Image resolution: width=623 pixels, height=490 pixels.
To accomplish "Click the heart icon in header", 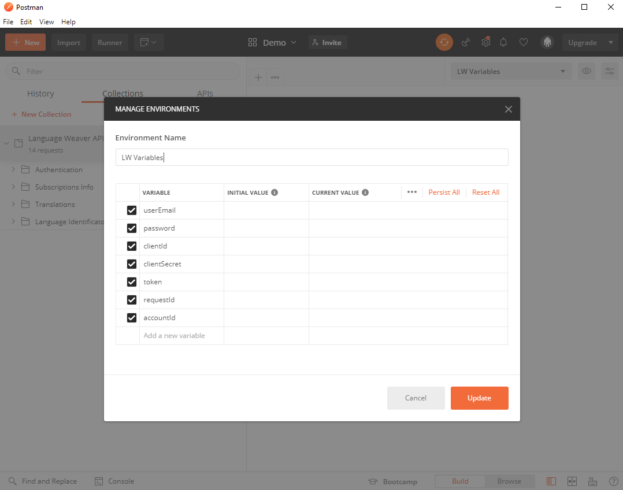I will [524, 42].
